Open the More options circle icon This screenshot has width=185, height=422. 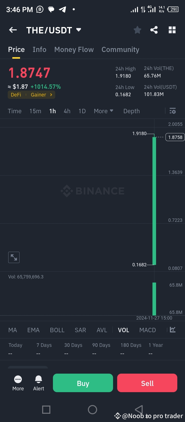pyautogui.click(x=18, y=379)
